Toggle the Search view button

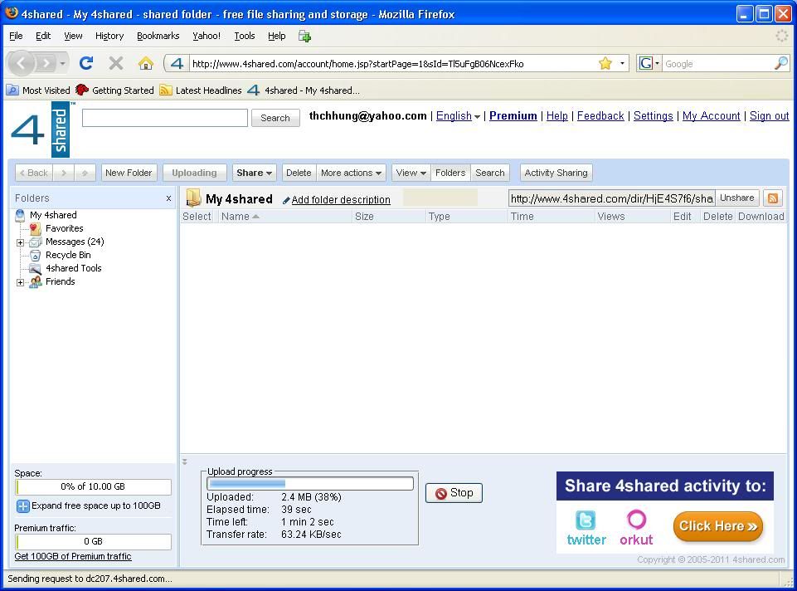click(x=490, y=173)
